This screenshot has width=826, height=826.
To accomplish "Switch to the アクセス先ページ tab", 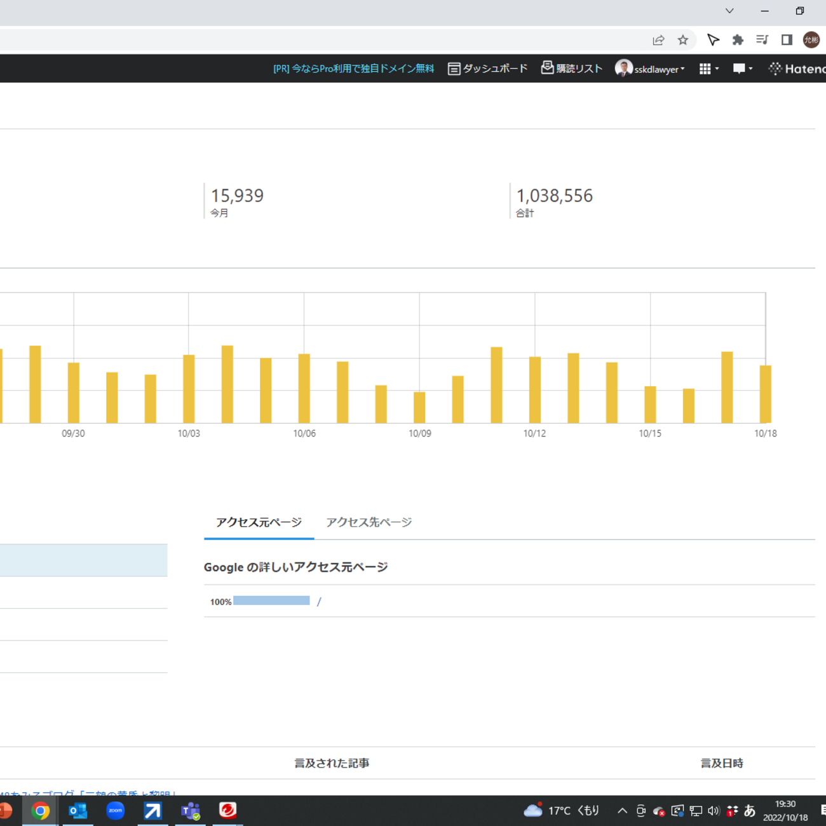I will click(x=369, y=522).
